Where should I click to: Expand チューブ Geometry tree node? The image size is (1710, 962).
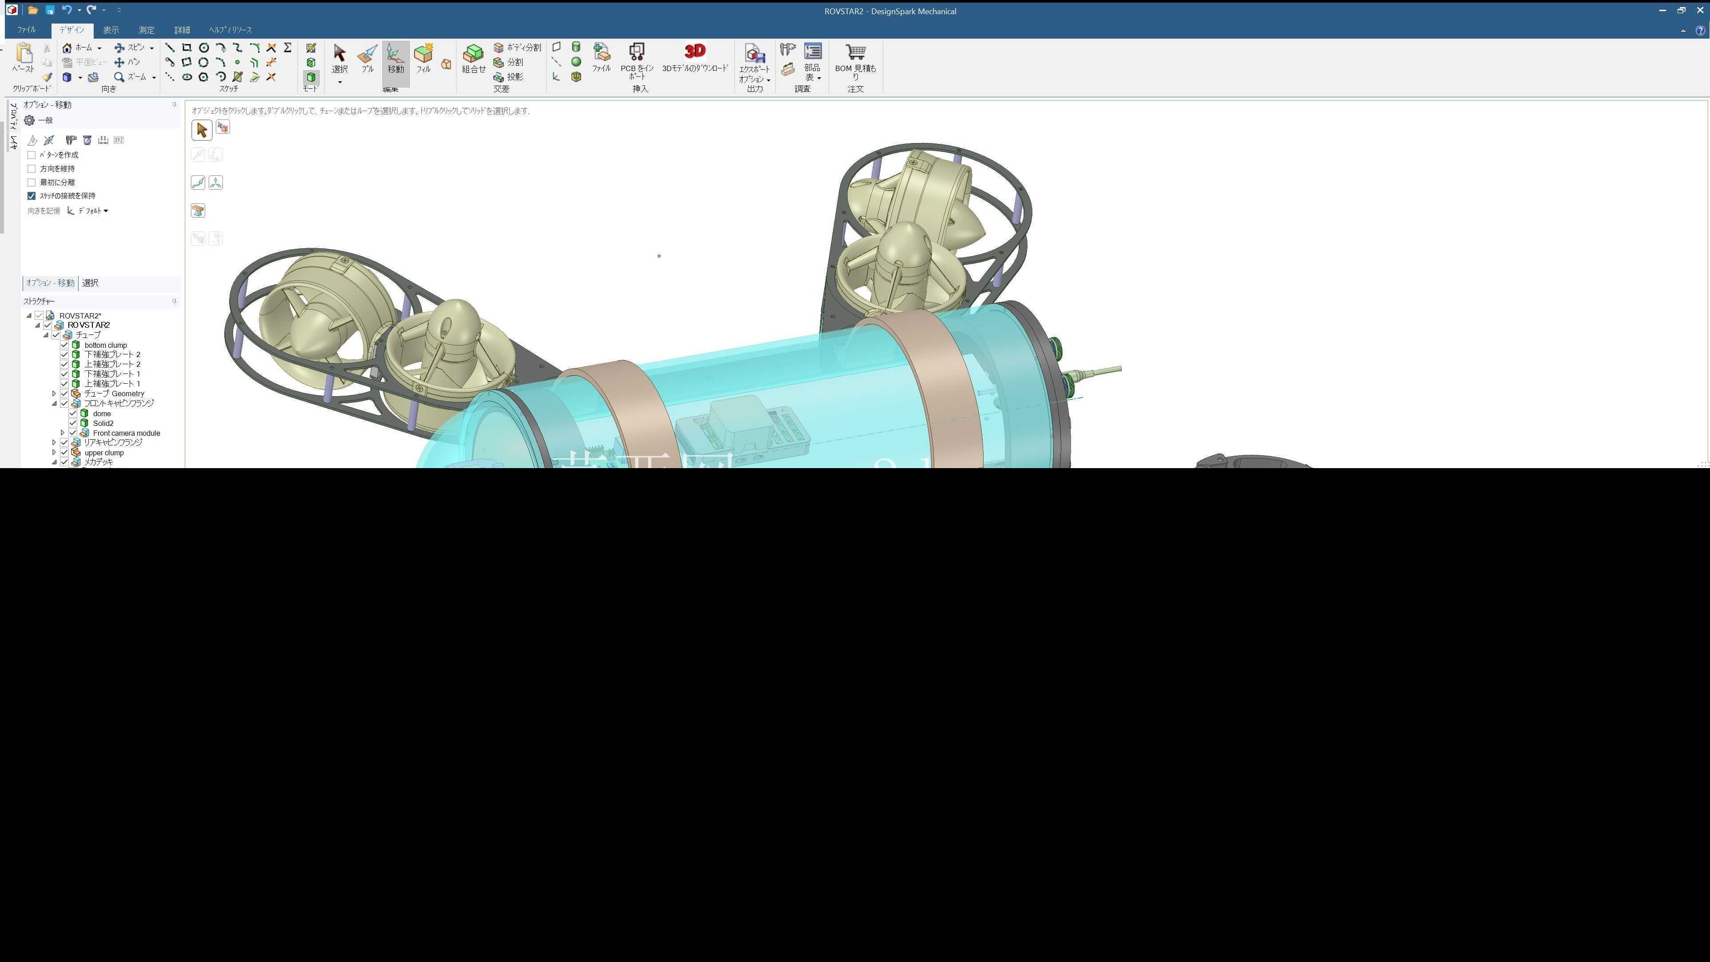click(x=55, y=394)
